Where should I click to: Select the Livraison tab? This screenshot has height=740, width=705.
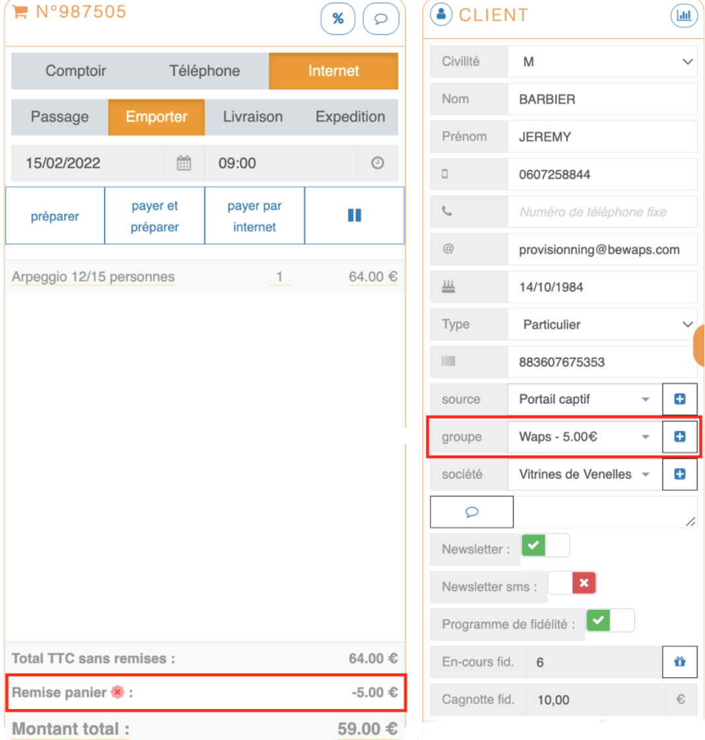[x=253, y=117]
